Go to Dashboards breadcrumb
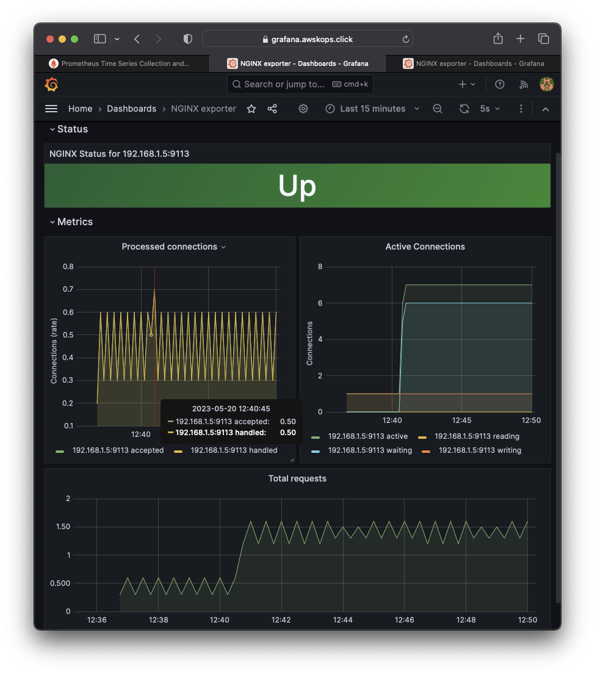 (132, 109)
